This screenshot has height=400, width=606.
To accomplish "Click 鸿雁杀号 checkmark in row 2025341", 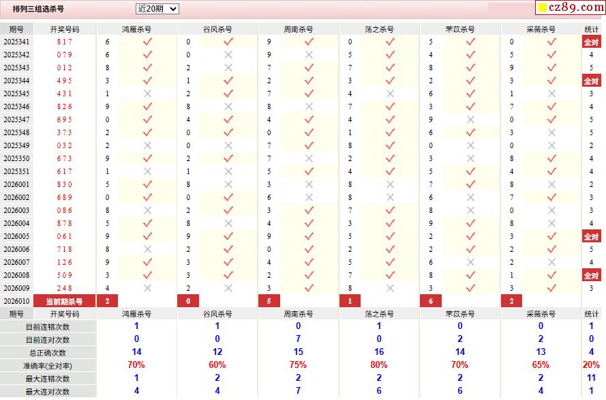I will (147, 42).
